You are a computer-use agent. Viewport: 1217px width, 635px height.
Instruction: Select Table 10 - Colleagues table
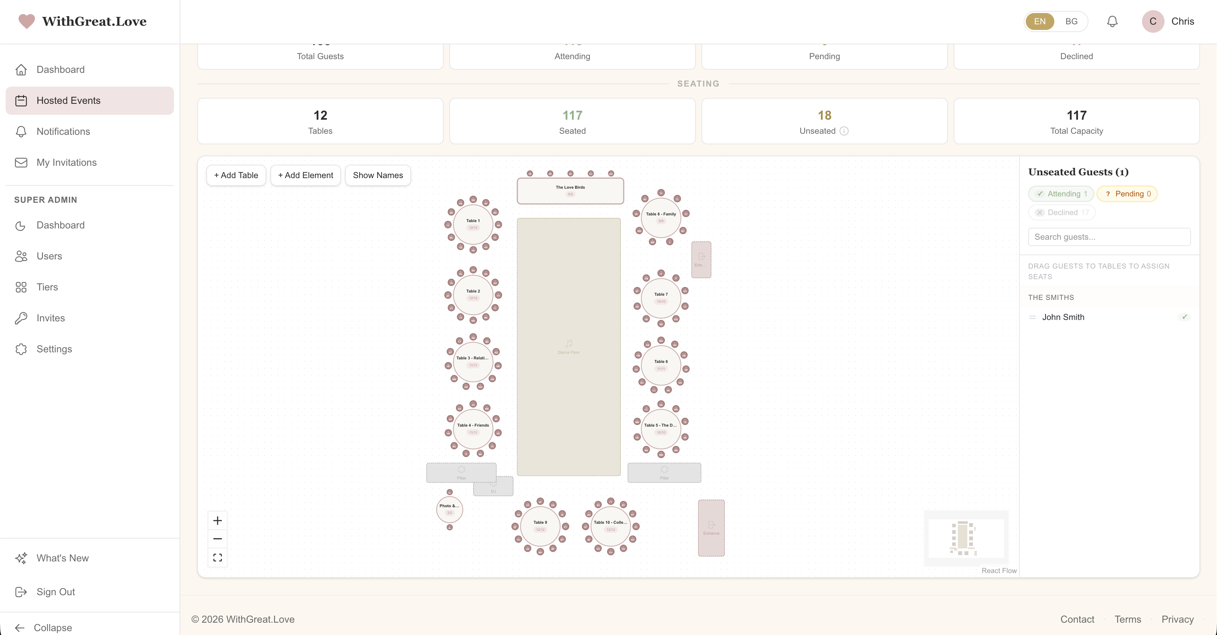coord(610,526)
